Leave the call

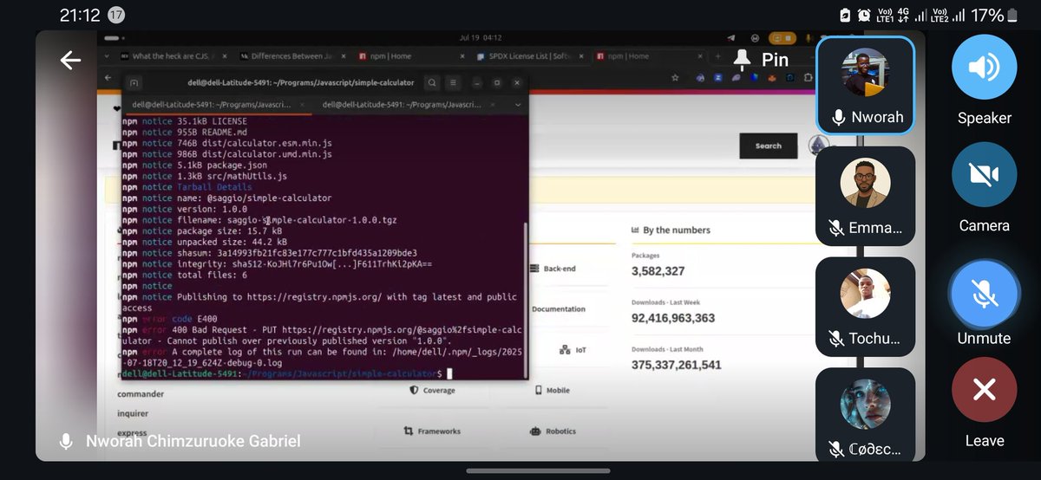[x=984, y=390]
